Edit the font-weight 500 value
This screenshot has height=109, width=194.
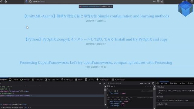tap(123, 104)
